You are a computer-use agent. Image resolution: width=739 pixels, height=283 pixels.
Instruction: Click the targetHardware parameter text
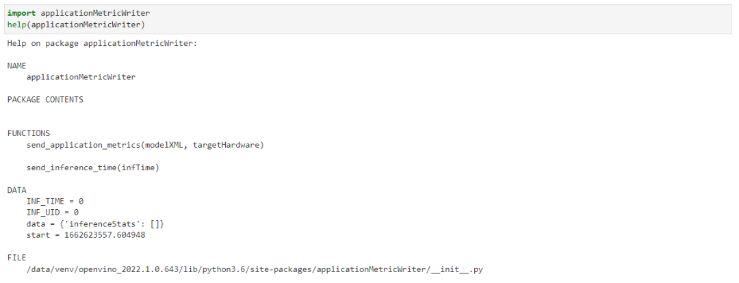(x=226, y=145)
